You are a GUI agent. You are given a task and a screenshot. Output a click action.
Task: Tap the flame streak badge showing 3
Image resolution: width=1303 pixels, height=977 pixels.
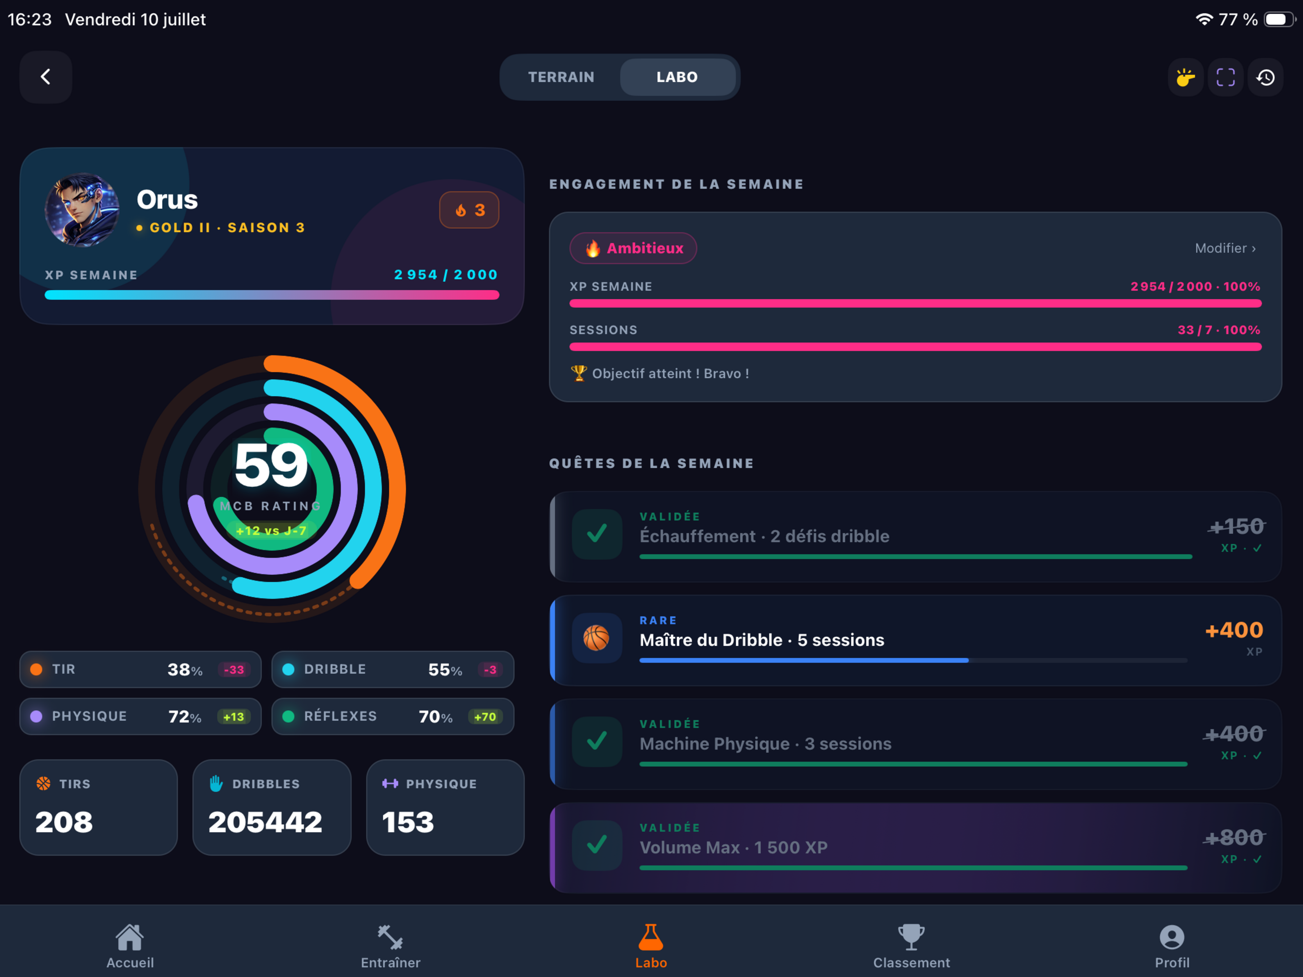coord(469,210)
